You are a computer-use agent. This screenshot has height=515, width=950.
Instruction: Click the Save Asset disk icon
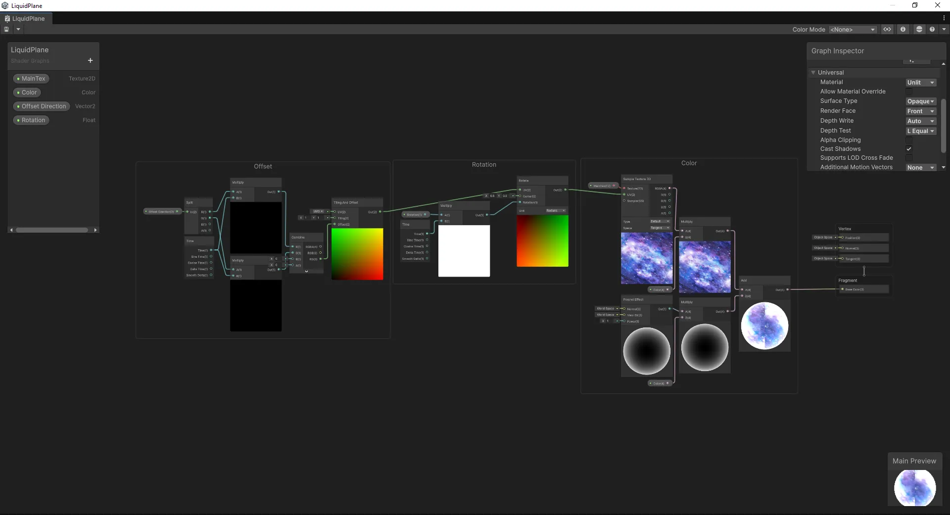pos(6,30)
